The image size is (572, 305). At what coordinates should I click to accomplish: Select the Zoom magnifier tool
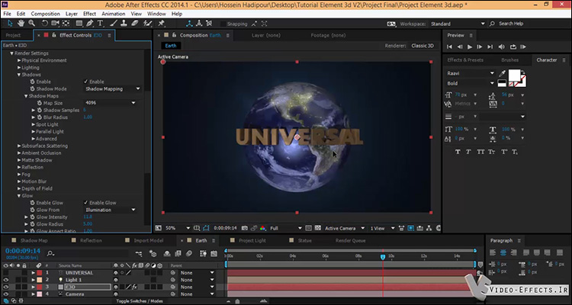coord(32,24)
